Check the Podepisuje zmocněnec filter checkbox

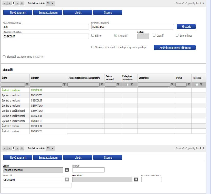tap(128, 85)
